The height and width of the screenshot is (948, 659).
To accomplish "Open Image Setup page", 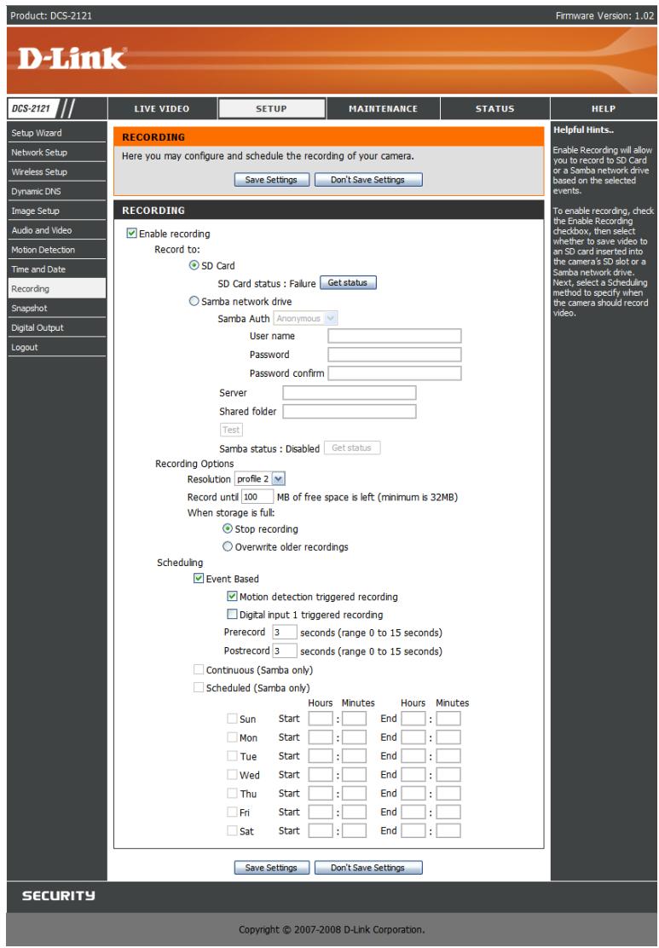I will [x=56, y=211].
